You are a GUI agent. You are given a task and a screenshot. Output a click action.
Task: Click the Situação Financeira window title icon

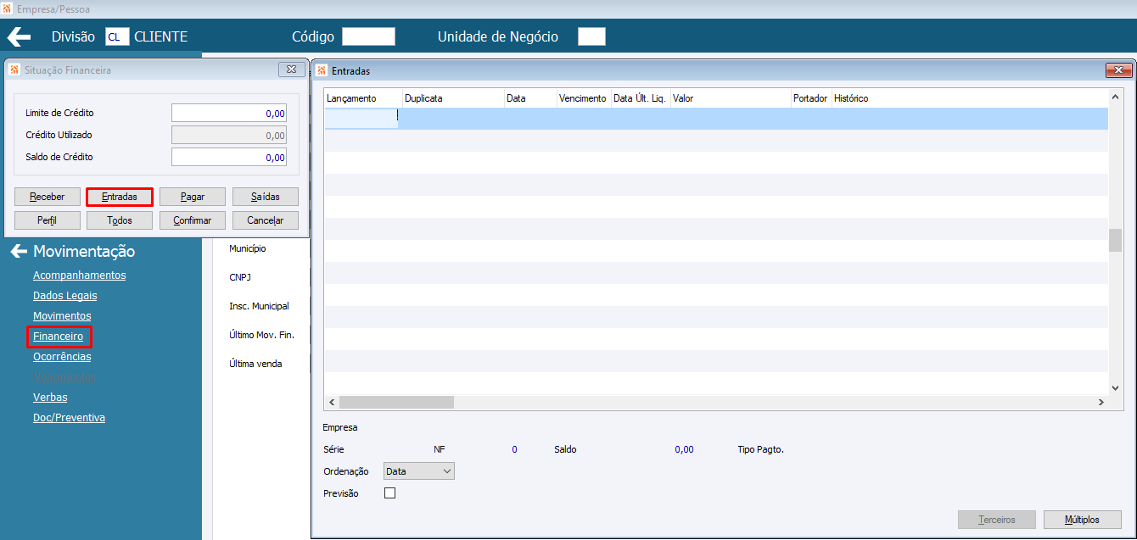coord(14,70)
